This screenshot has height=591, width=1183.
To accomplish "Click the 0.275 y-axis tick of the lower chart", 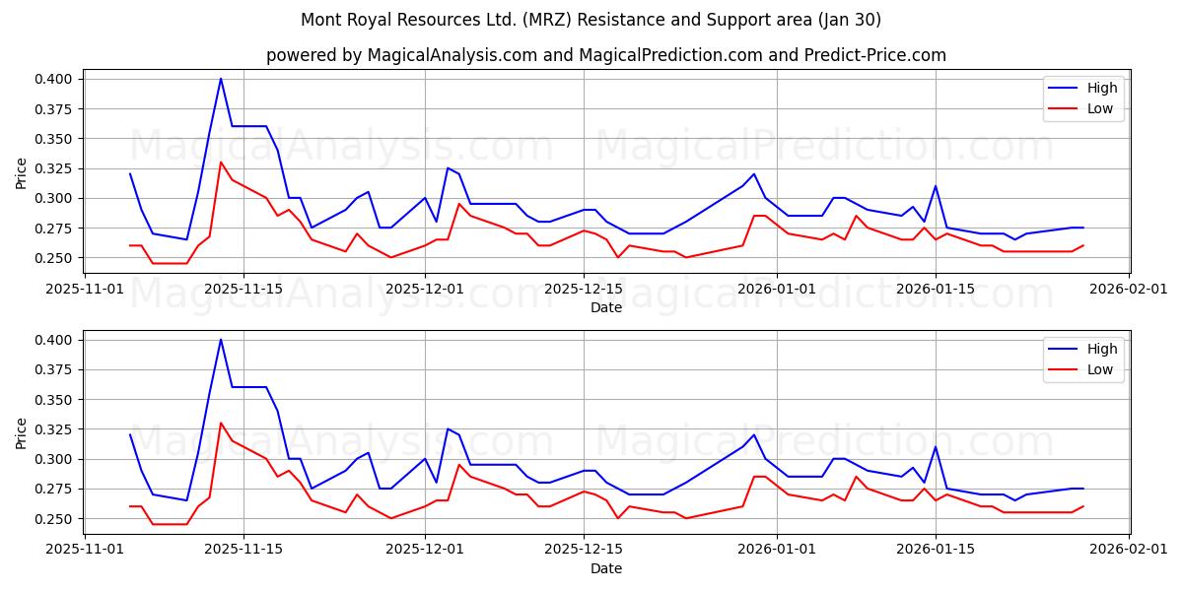I will [x=55, y=490].
